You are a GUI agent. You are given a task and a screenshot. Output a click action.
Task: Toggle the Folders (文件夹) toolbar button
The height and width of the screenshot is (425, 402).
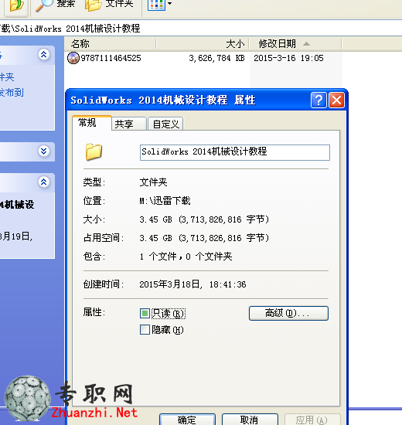tap(109, 5)
